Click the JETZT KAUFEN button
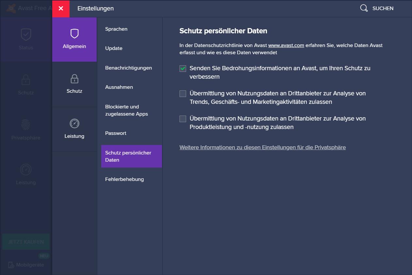The height and width of the screenshot is (275, 412). 26,242
